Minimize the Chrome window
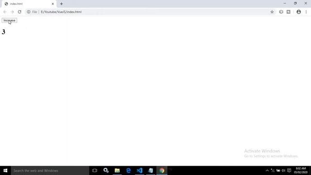 [285, 3]
